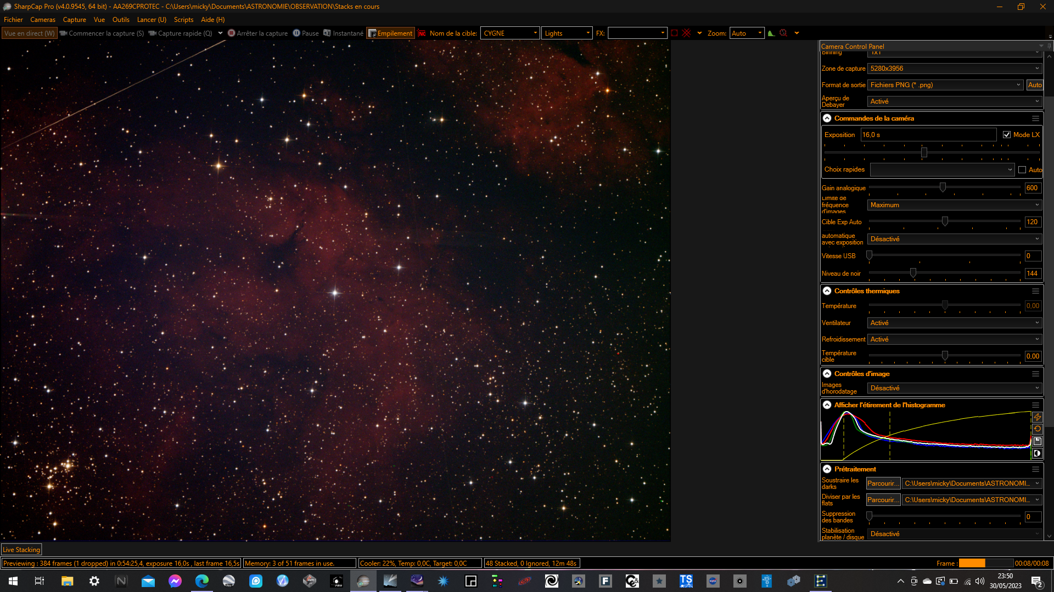Viewport: 1054px width, 592px height.
Task: Open the Aide (H) menu
Action: 213,20
